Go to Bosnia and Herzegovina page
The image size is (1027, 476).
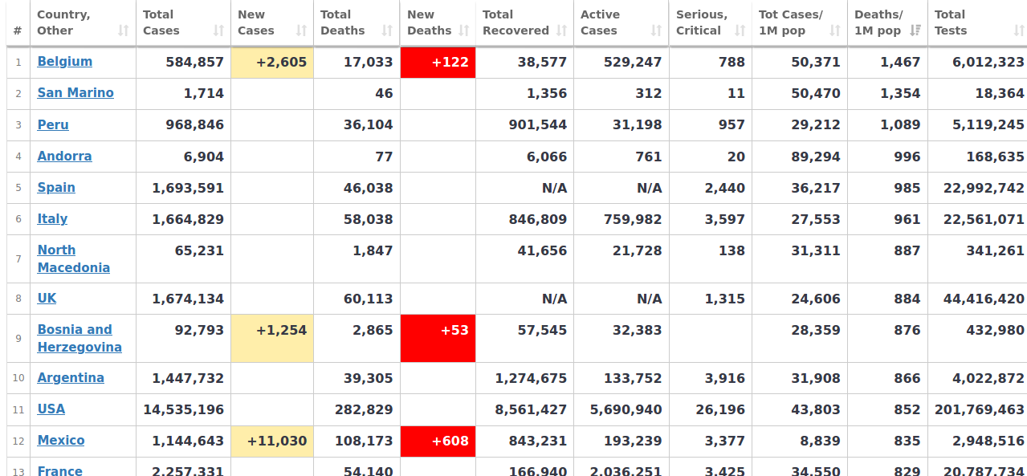click(x=79, y=338)
